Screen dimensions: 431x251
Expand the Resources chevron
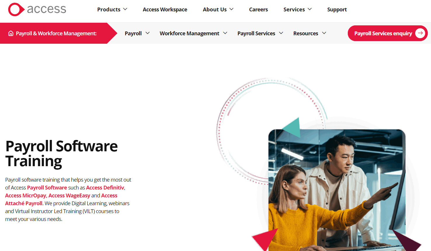point(324,33)
